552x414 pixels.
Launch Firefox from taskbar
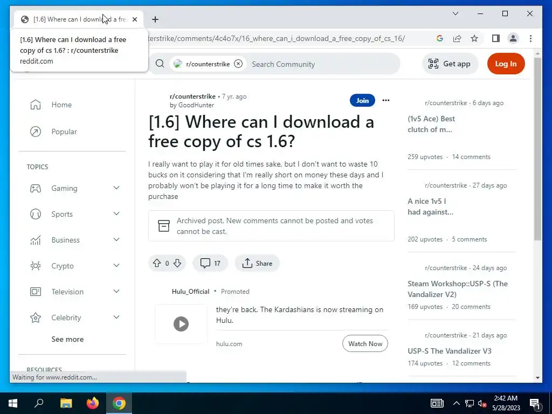click(x=93, y=403)
